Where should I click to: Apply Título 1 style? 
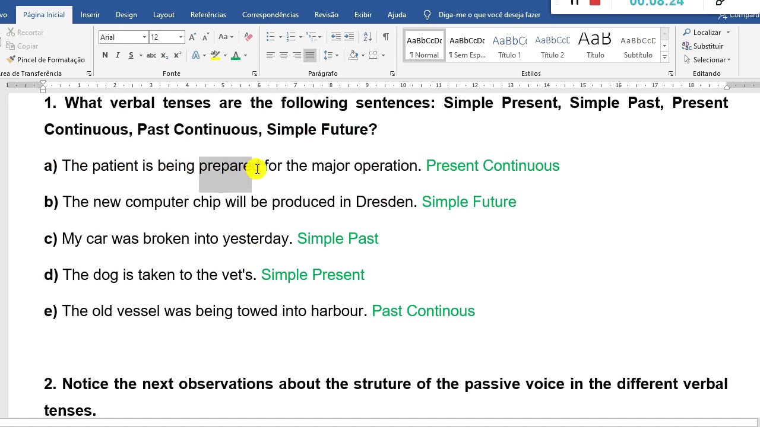(x=509, y=46)
